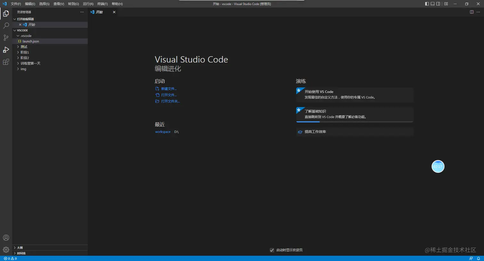Expand the 大纲 outline section
This screenshot has width=484, height=261.
click(14, 248)
